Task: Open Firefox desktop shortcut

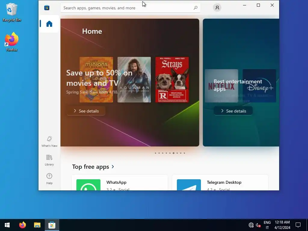Action: click(12, 42)
